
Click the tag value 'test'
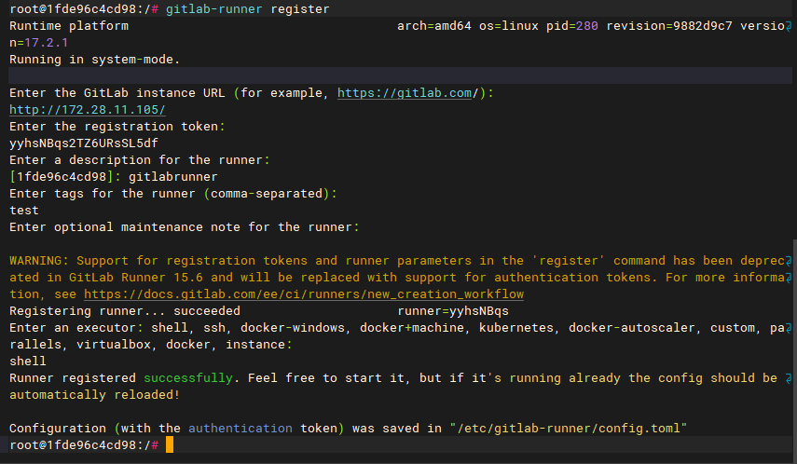point(24,211)
